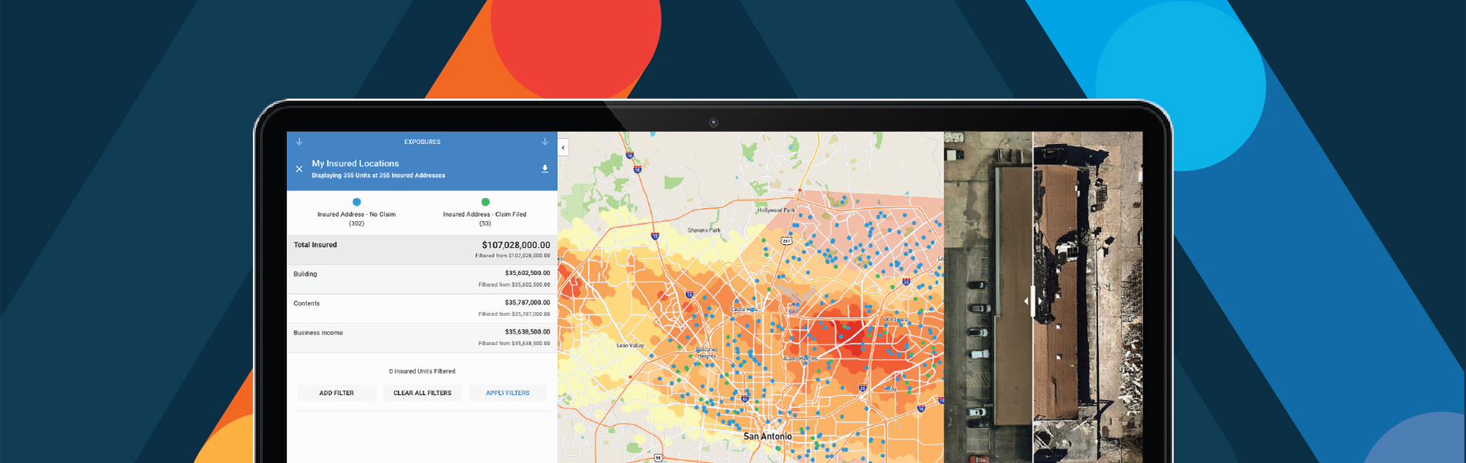The image size is (1466, 463).
Task: Click the San Antonio label on the map
Action: point(767,436)
